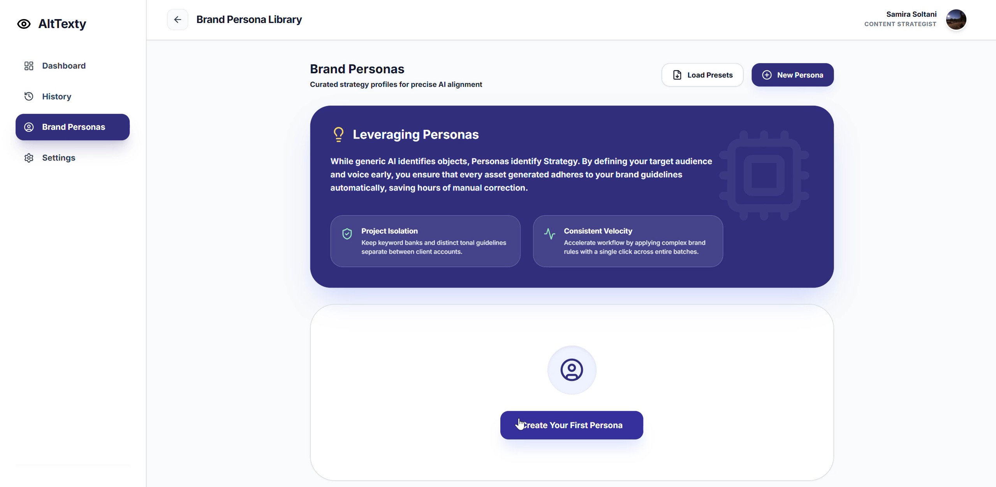The height and width of the screenshot is (487, 996).
Task: Open the Settings menu item
Action: pos(59,158)
